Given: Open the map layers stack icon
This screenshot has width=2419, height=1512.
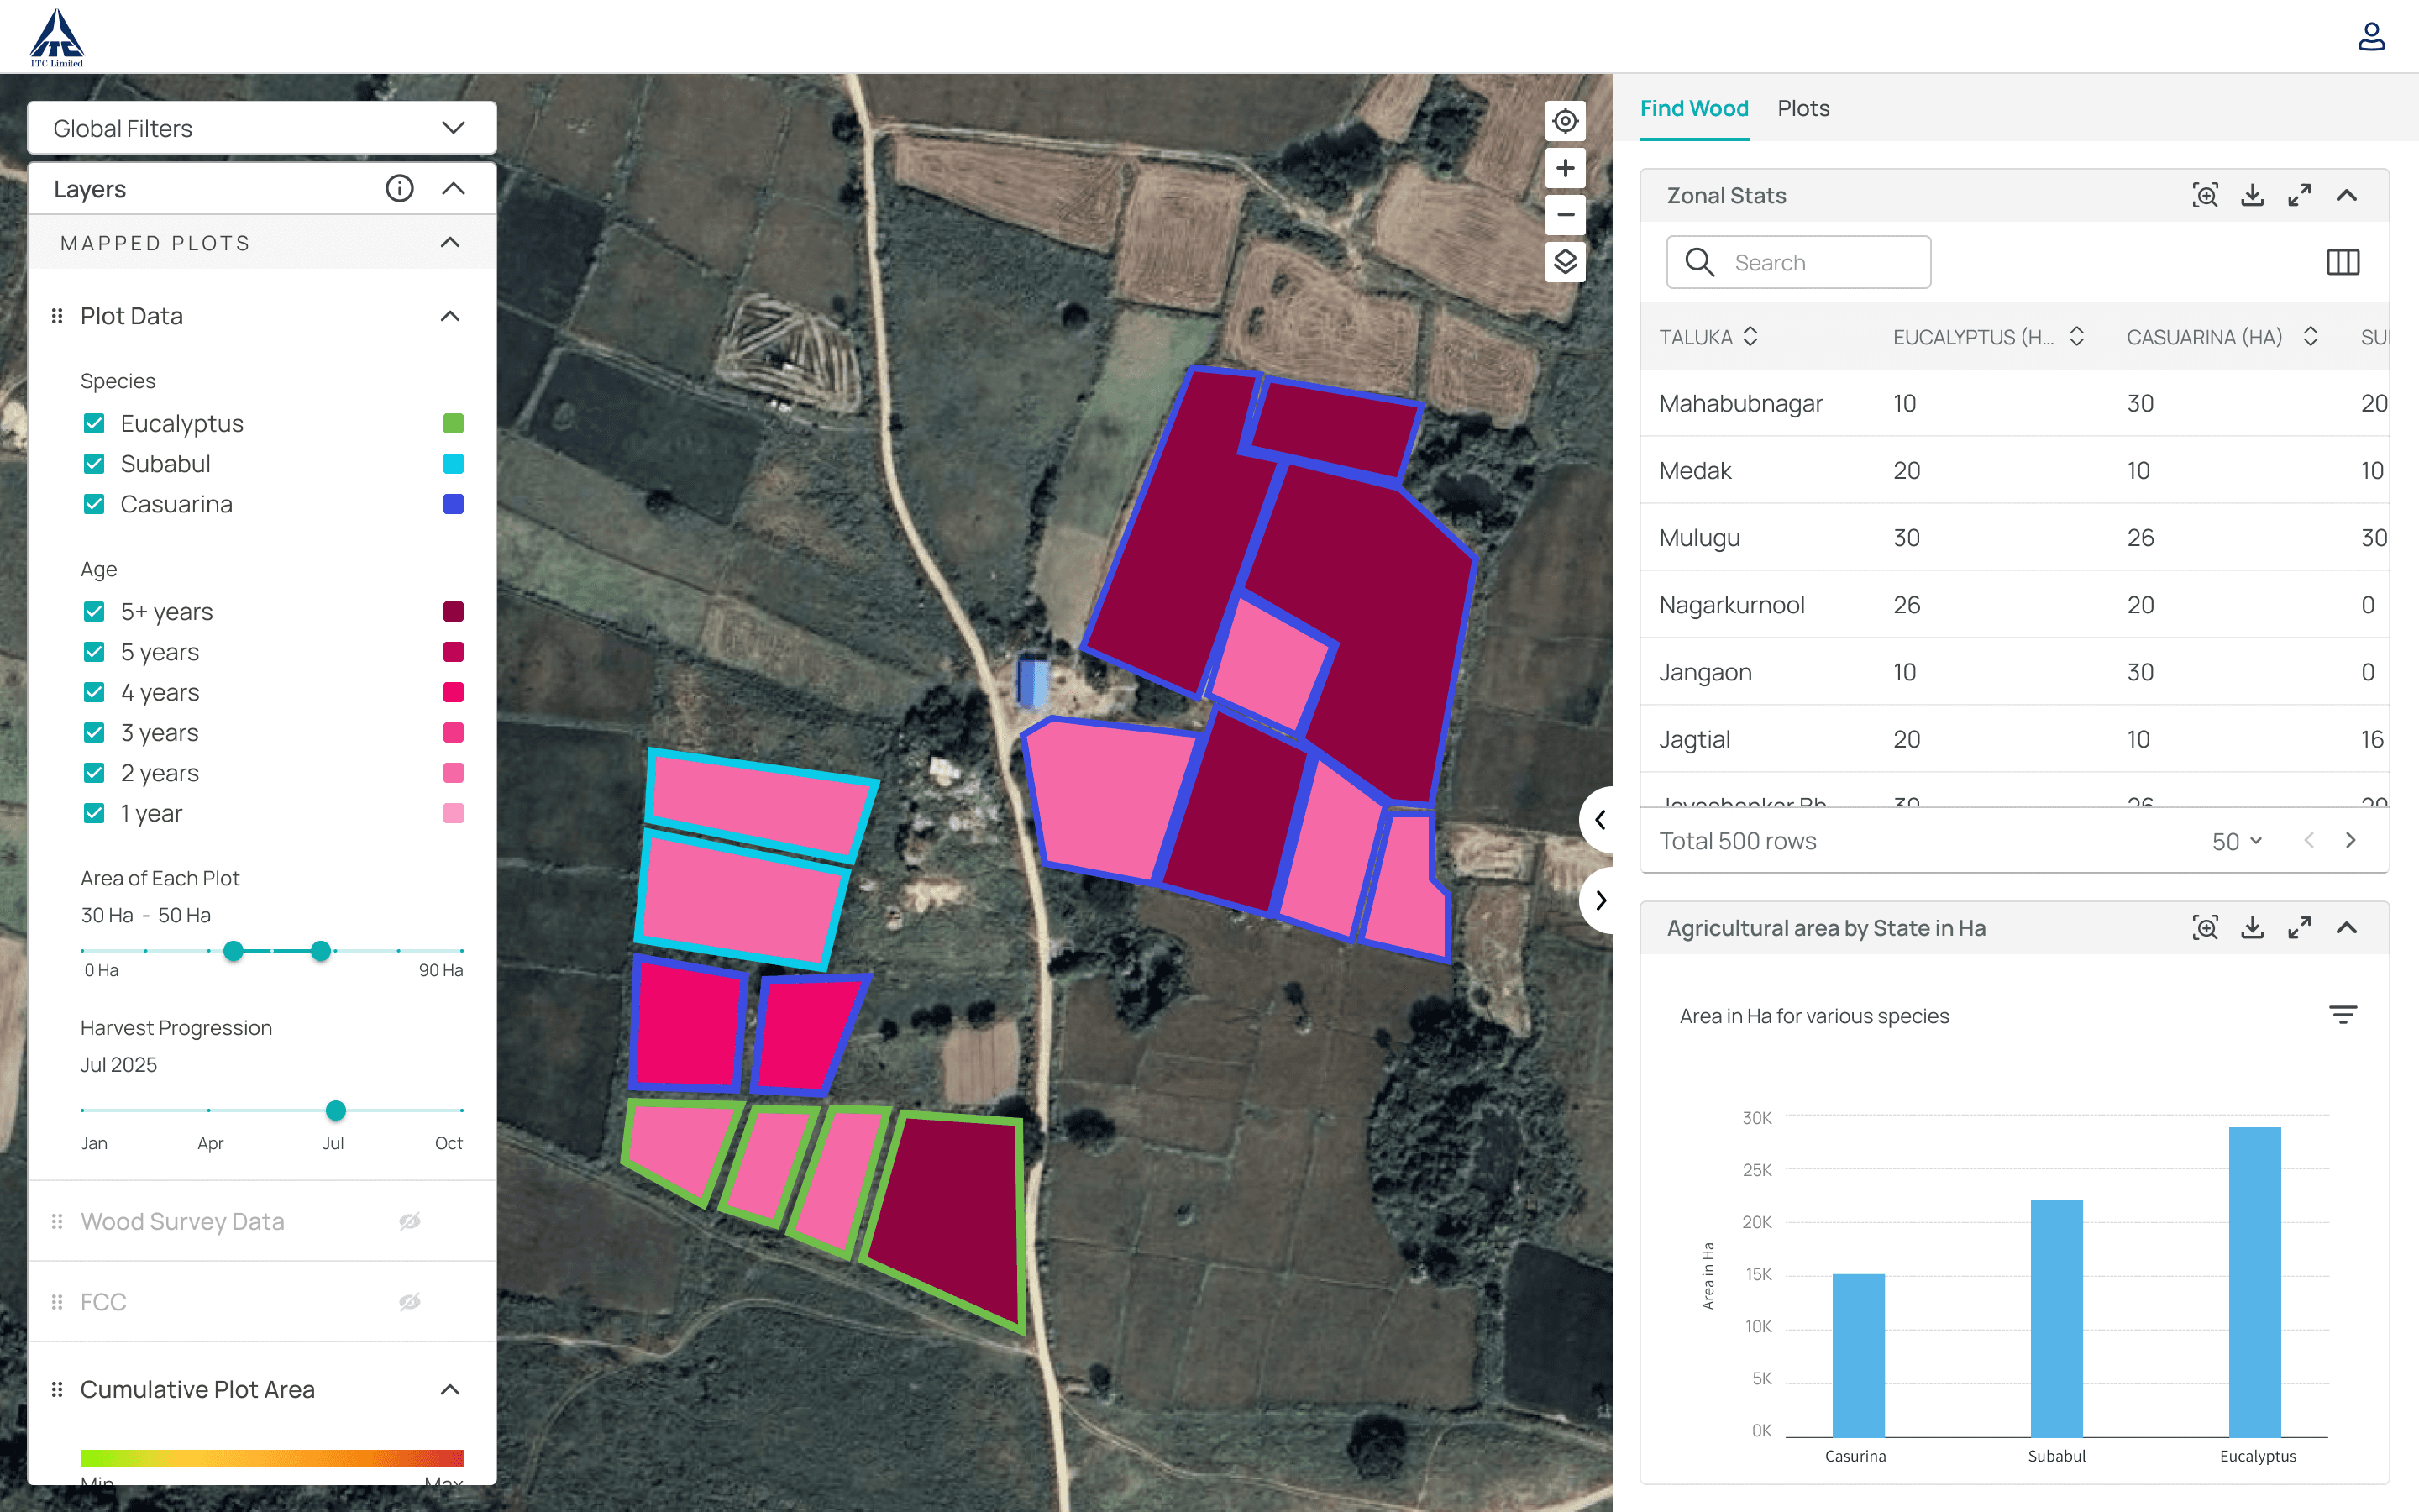Looking at the screenshot, I should click(1564, 262).
